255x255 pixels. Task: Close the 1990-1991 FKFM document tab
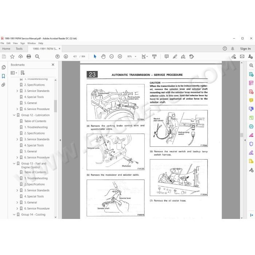point(59,48)
